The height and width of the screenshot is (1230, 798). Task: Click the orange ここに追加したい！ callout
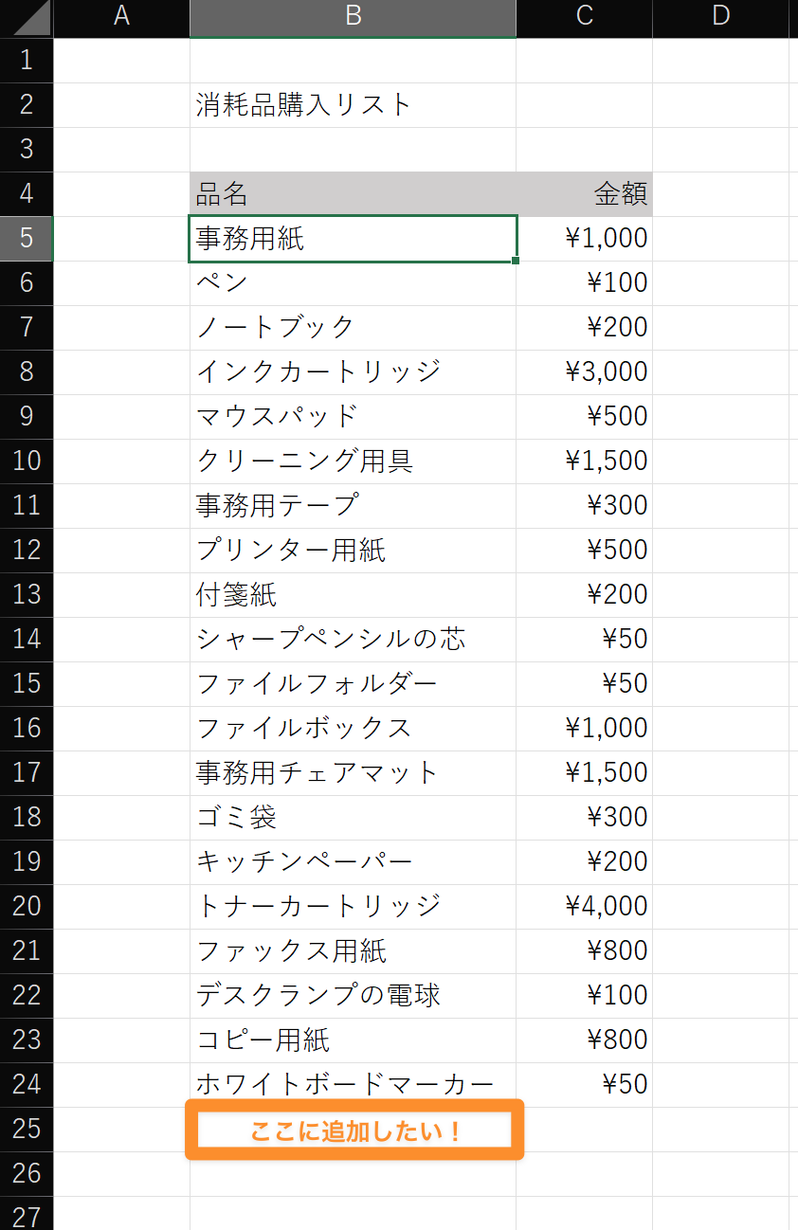point(354,1130)
